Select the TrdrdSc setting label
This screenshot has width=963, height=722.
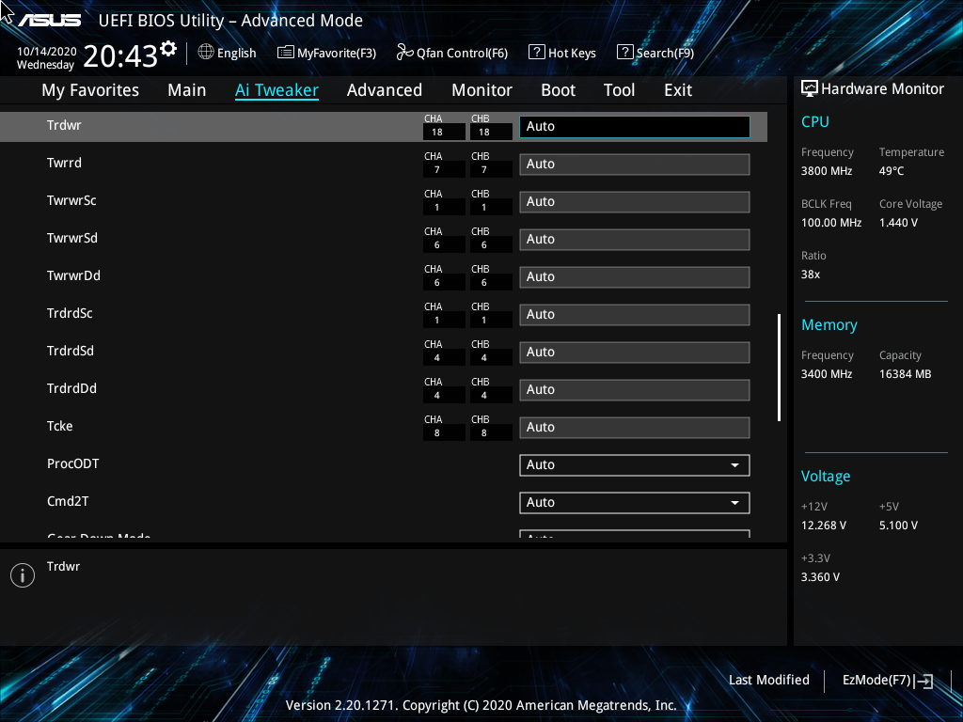(70, 313)
